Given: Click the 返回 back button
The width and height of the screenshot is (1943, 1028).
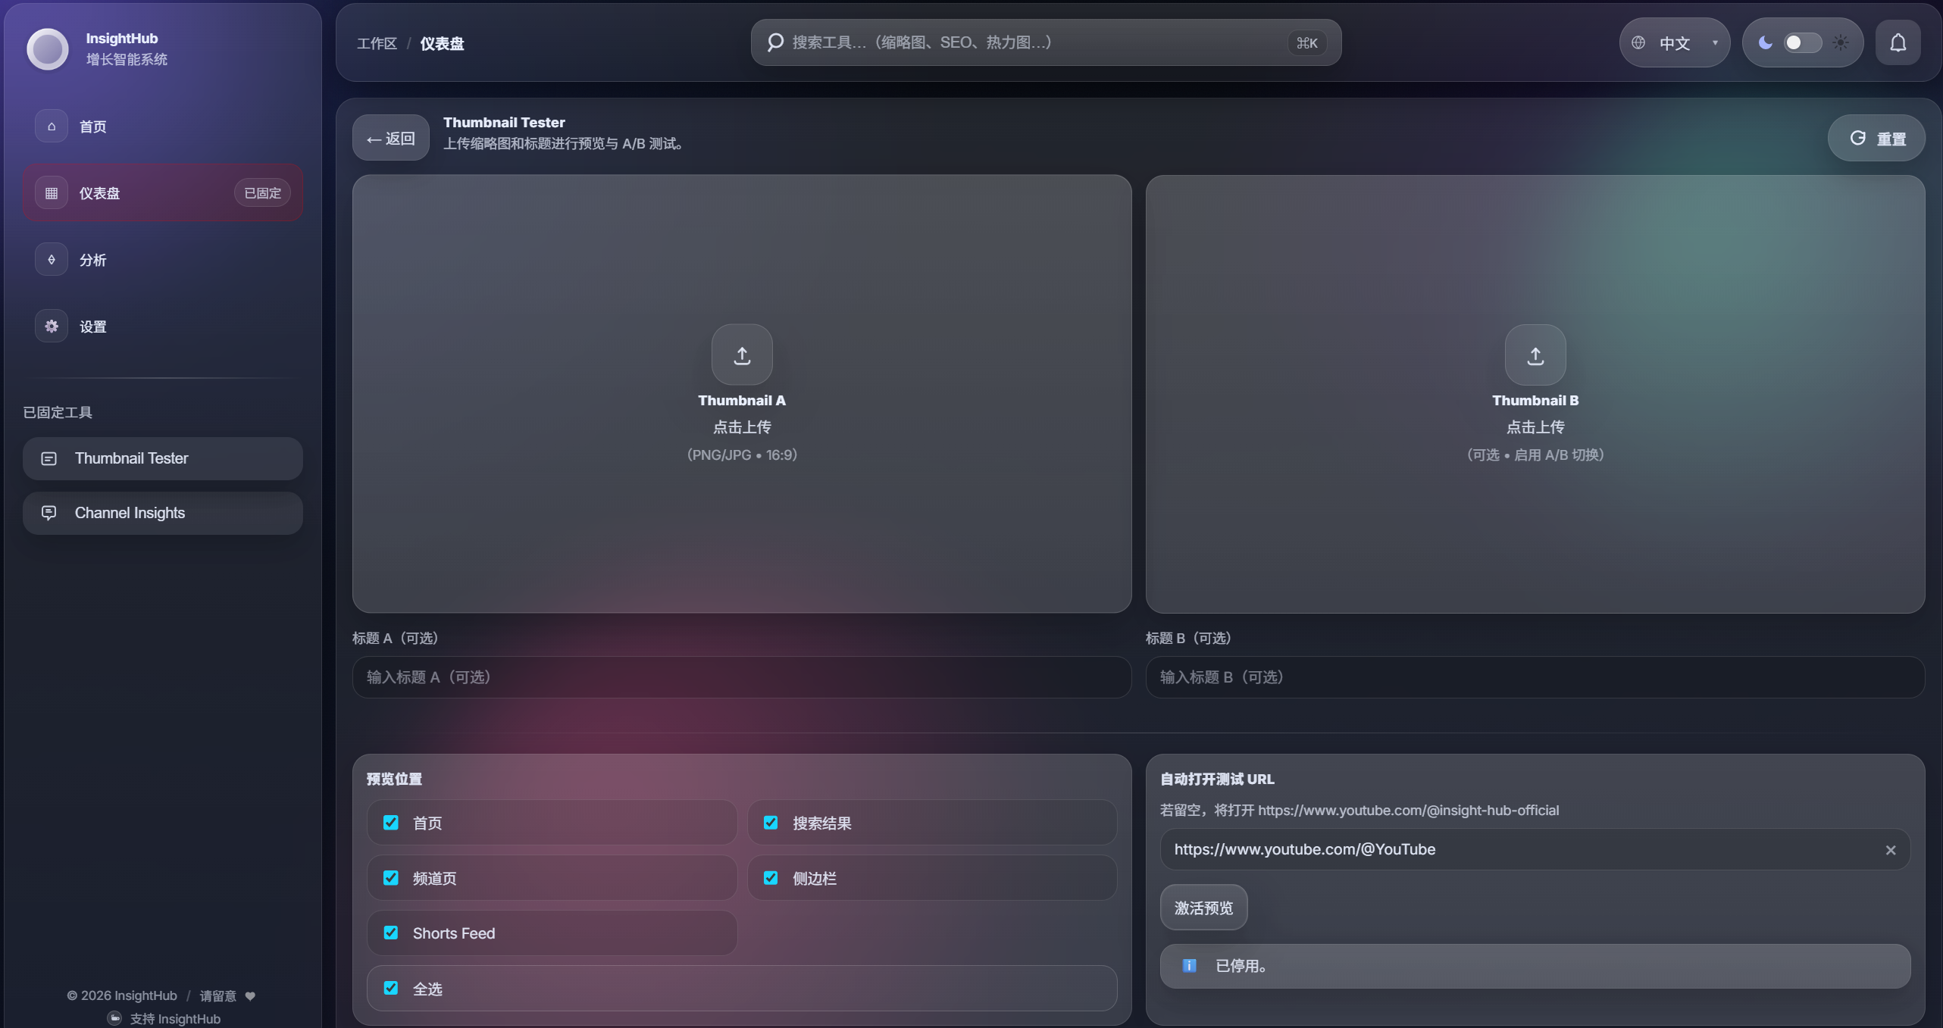Looking at the screenshot, I should [x=391, y=138].
